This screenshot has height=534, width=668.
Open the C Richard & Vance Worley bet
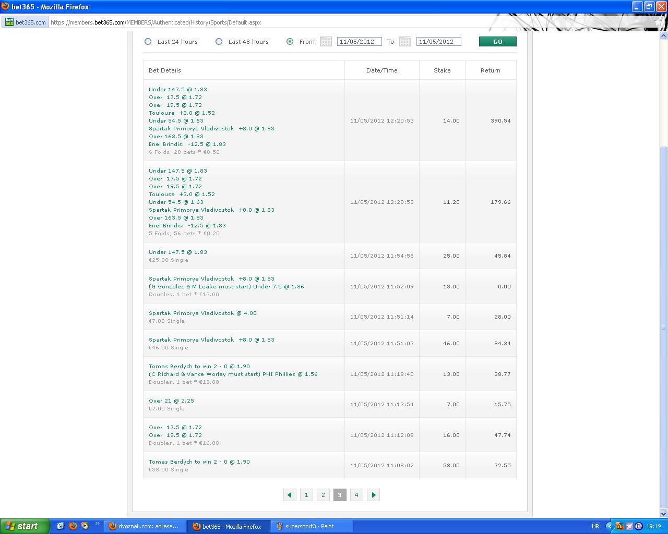[233, 374]
